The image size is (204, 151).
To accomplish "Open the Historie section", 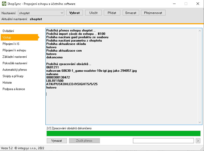I will 7,83.
